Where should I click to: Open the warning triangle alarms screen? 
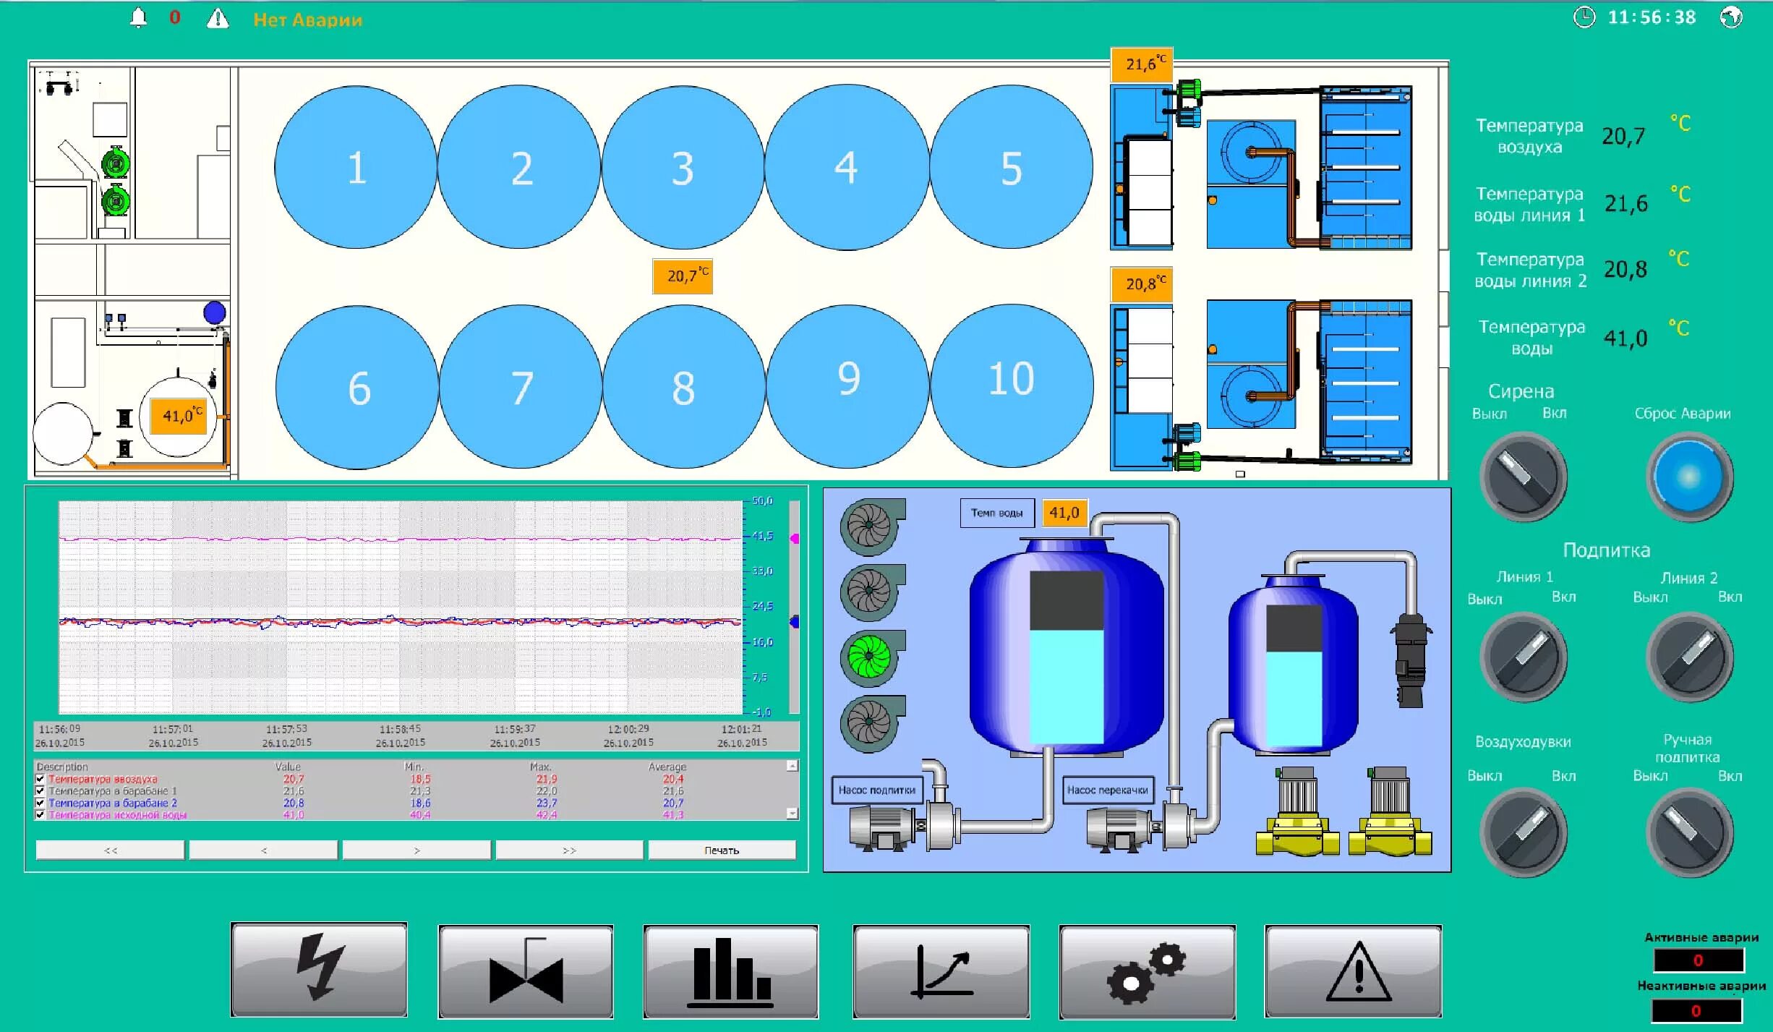point(1353,971)
